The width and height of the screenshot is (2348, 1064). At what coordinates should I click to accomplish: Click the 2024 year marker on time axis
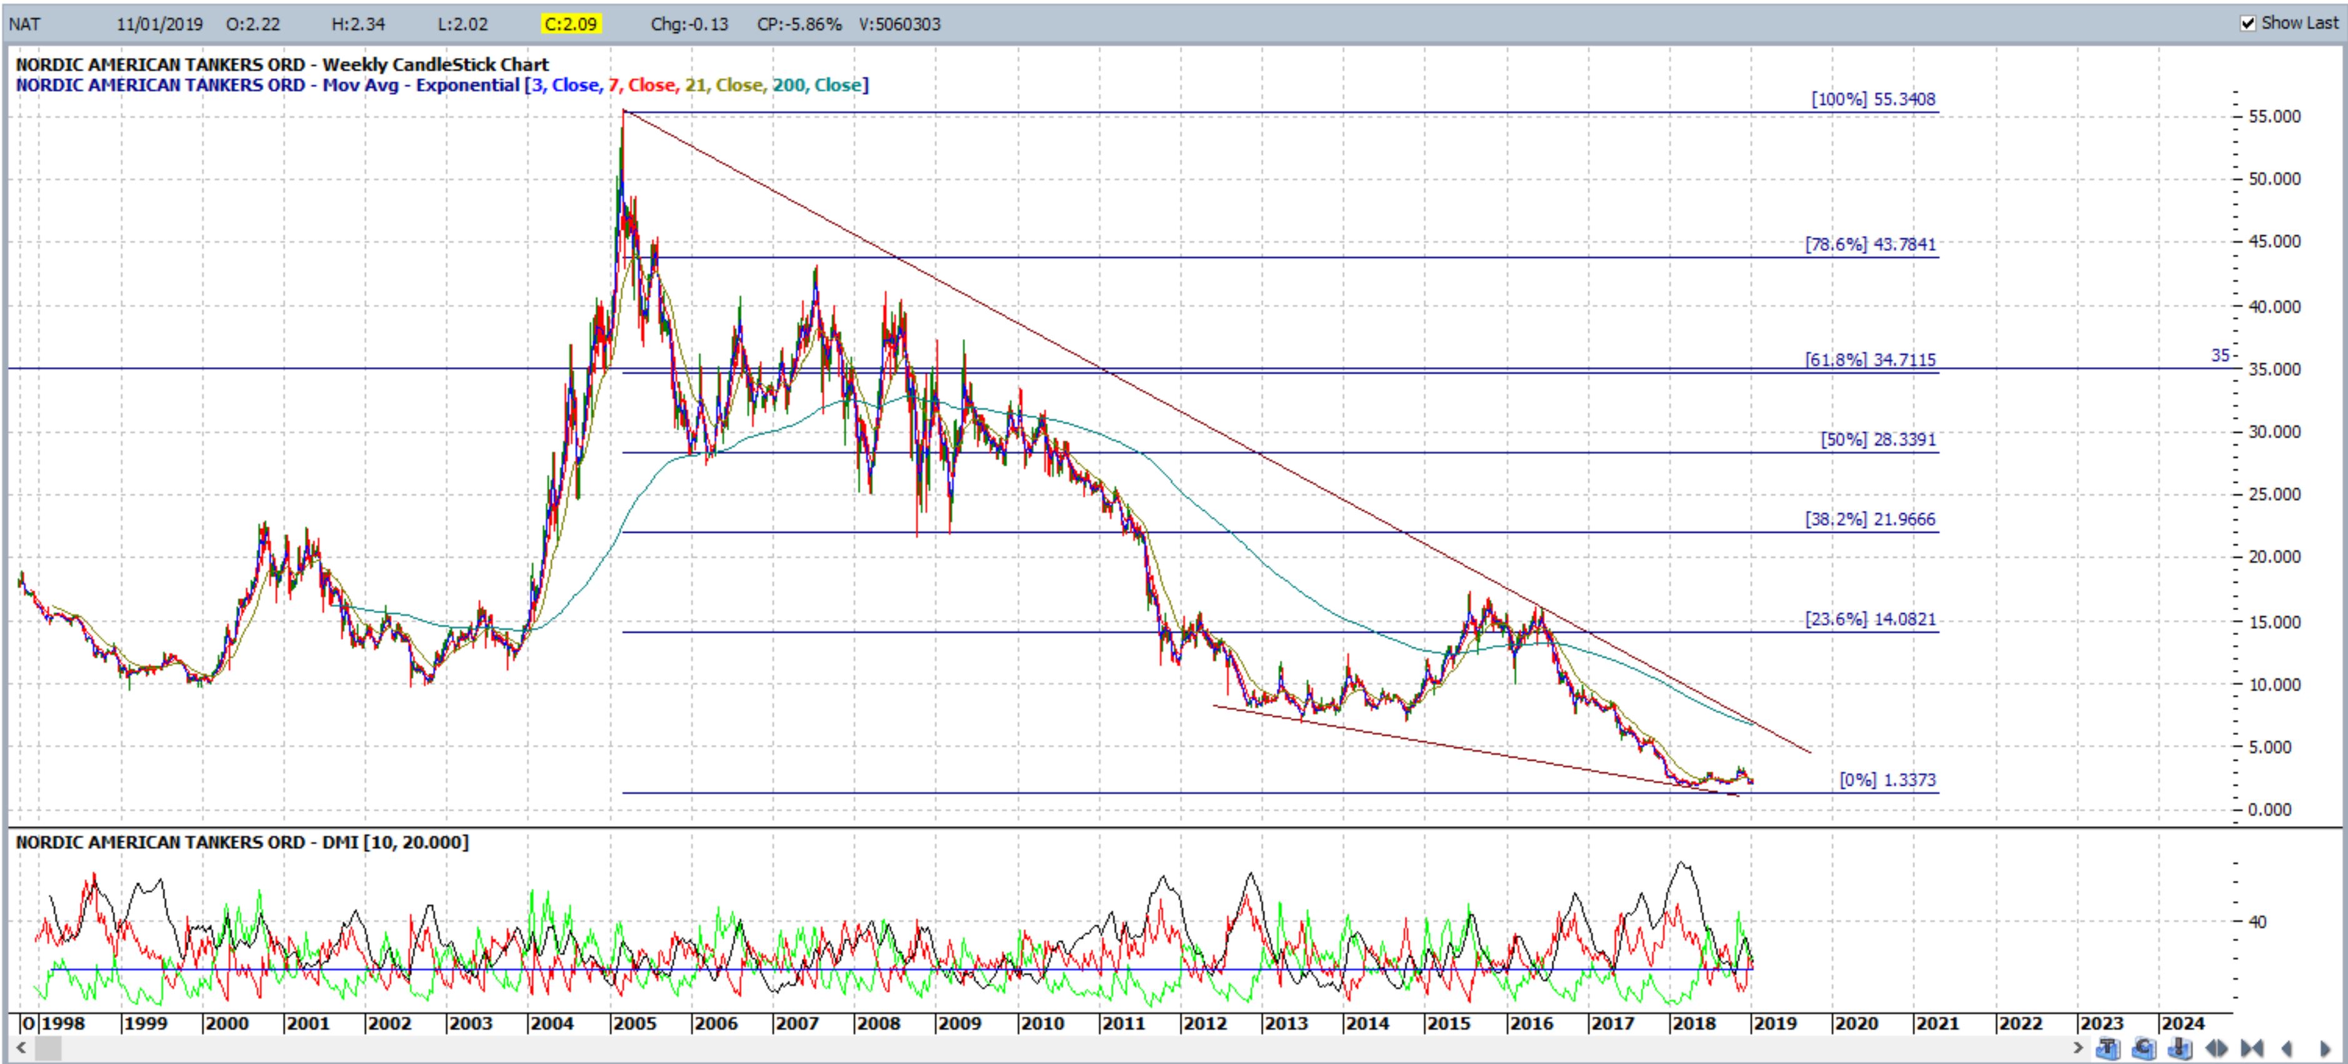pos(2183,1024)
